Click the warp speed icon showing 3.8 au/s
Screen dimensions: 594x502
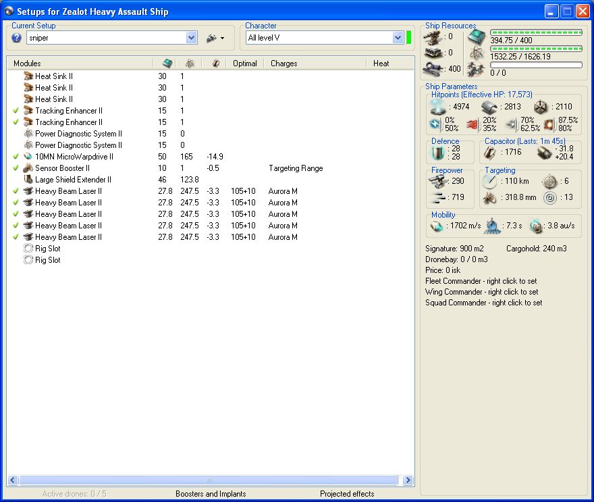[536, 226]
